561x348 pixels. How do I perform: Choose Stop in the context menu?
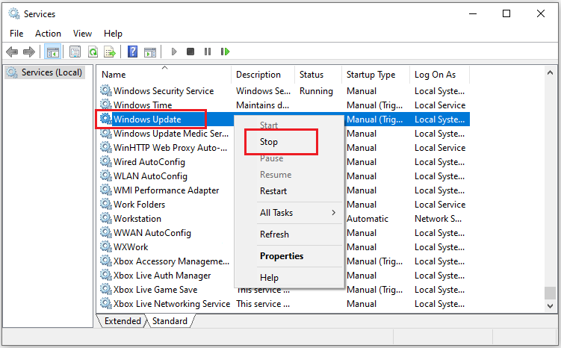[x=269, y=142]
